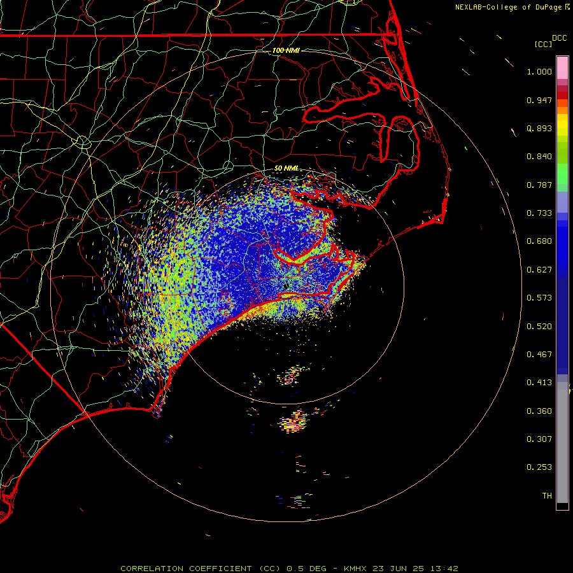The height and width of the screenshot is (573, 573).
Task: Click the black KMHX radar site marker
Action: click(x=286, y=285)
